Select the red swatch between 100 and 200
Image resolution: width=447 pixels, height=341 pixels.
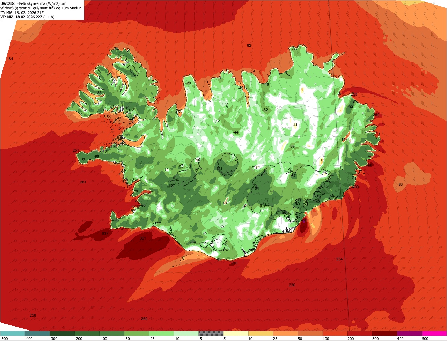click(x=335, y=333)
